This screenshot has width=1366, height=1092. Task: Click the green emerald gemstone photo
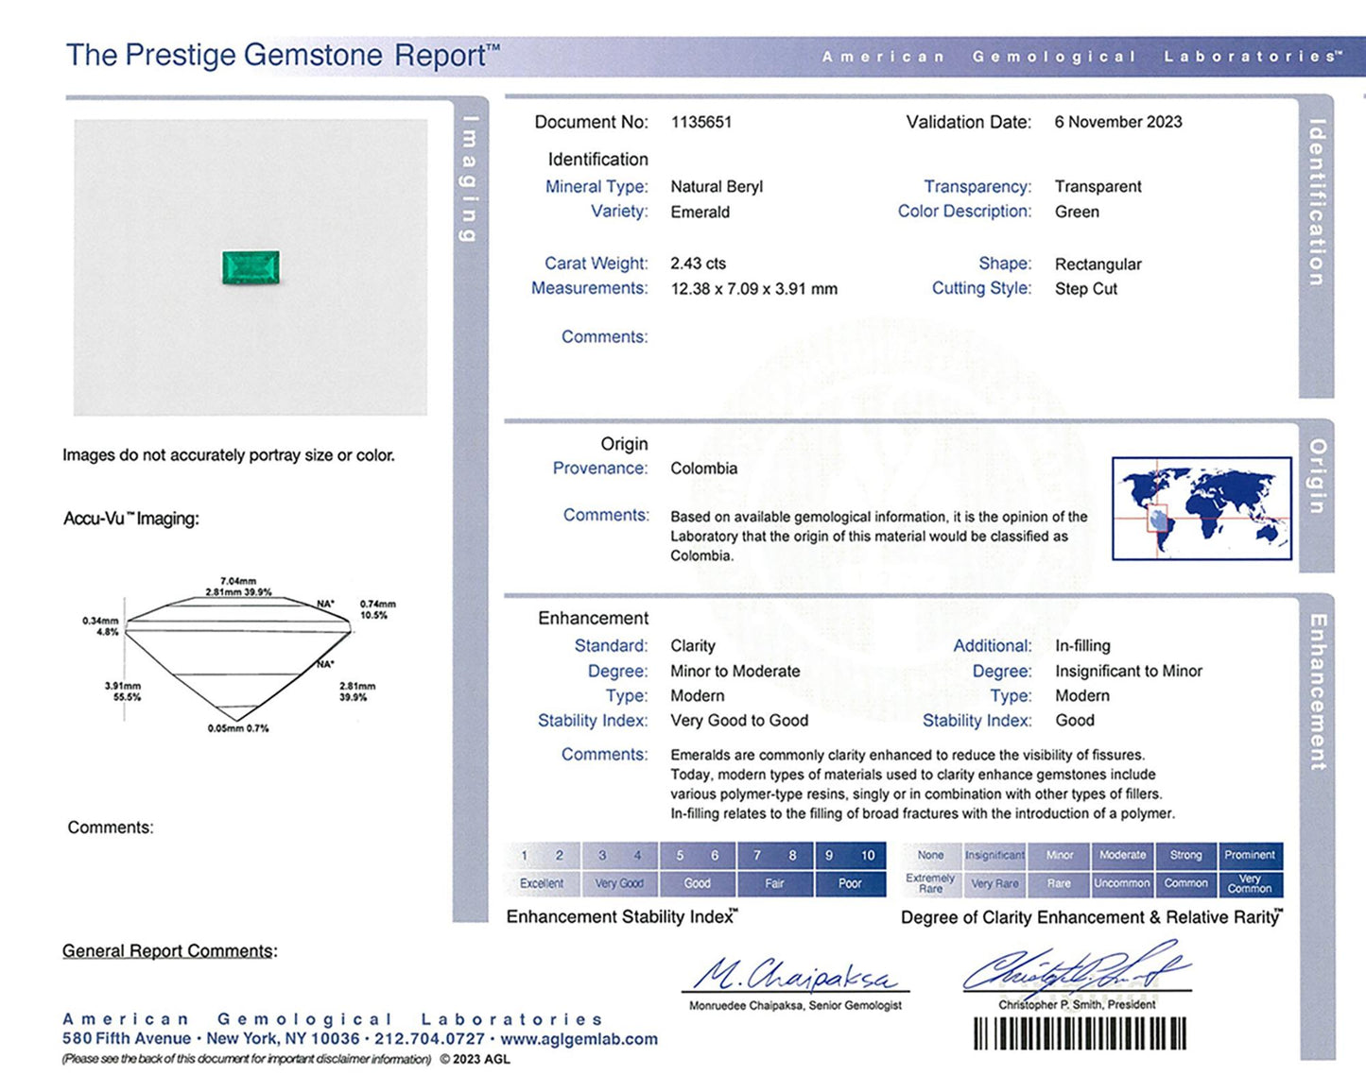click(x=251, y=267)
